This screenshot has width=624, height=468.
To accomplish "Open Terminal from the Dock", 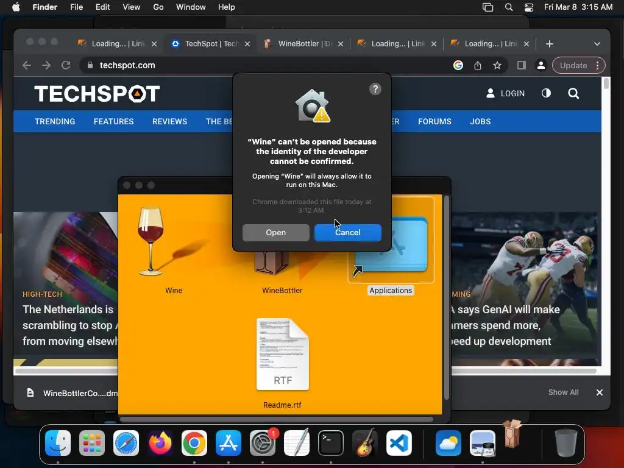I will pos(331,443).
